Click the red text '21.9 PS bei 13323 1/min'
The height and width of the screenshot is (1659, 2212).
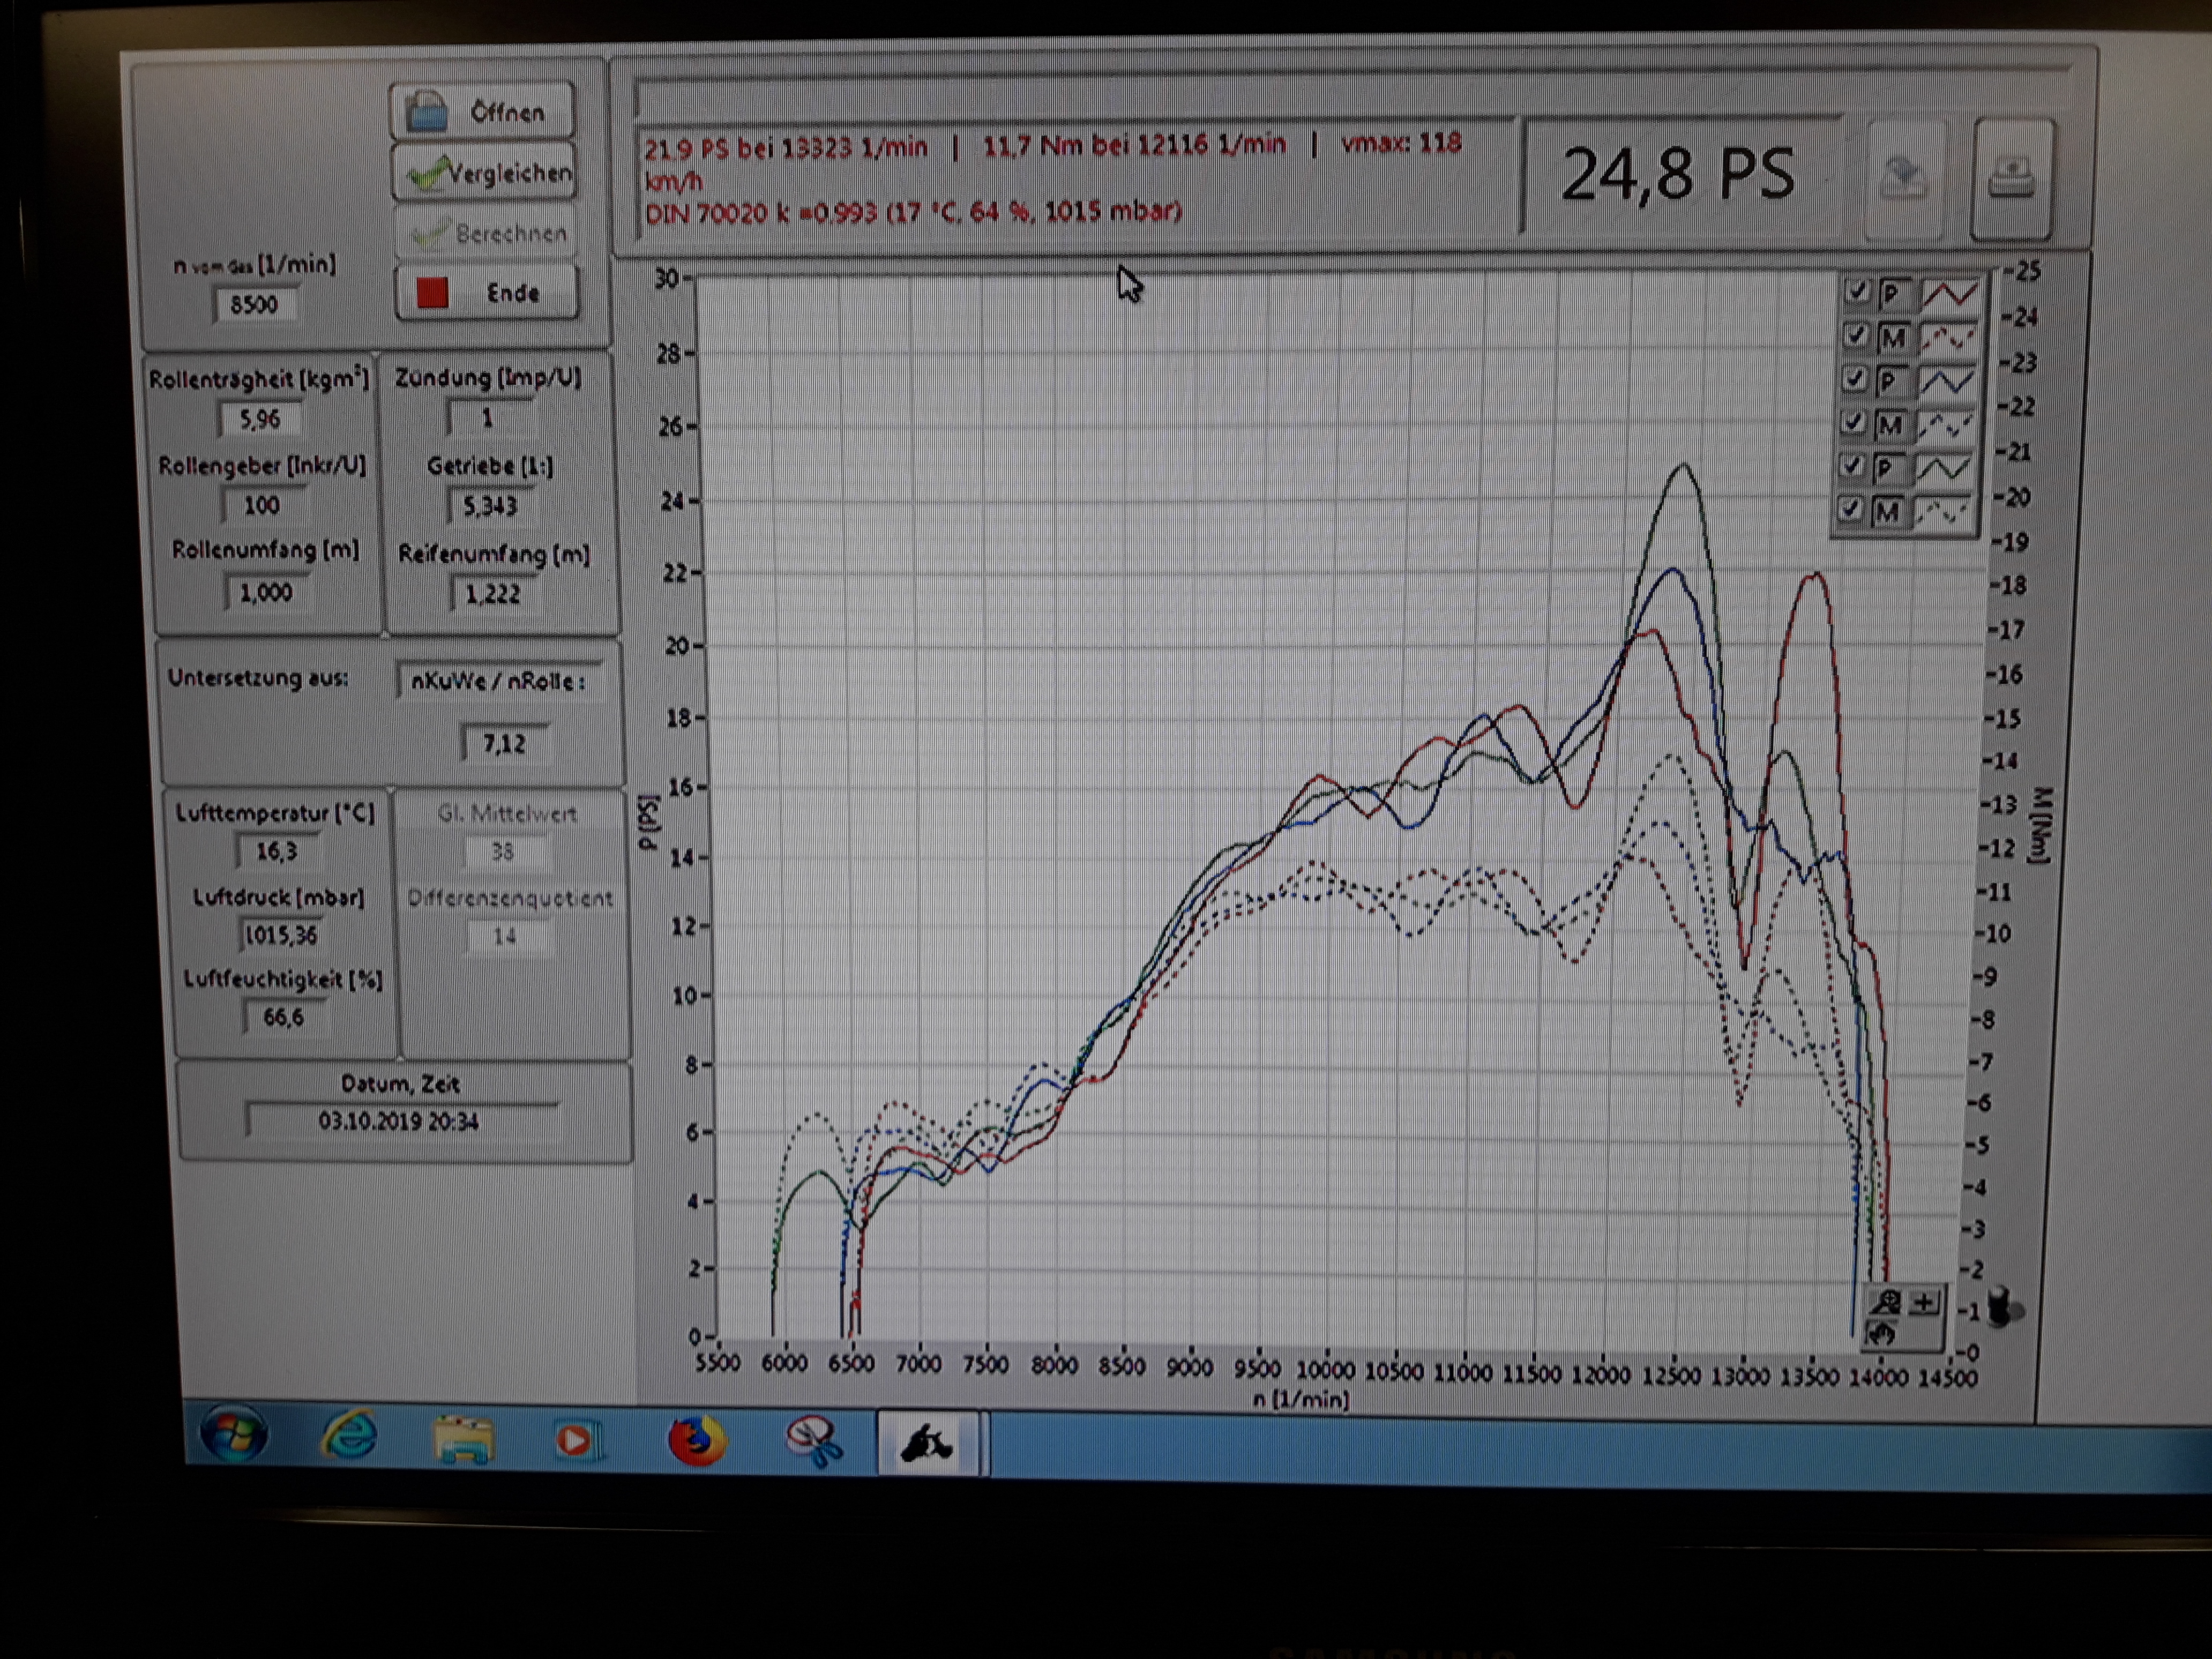click(786, 148)
